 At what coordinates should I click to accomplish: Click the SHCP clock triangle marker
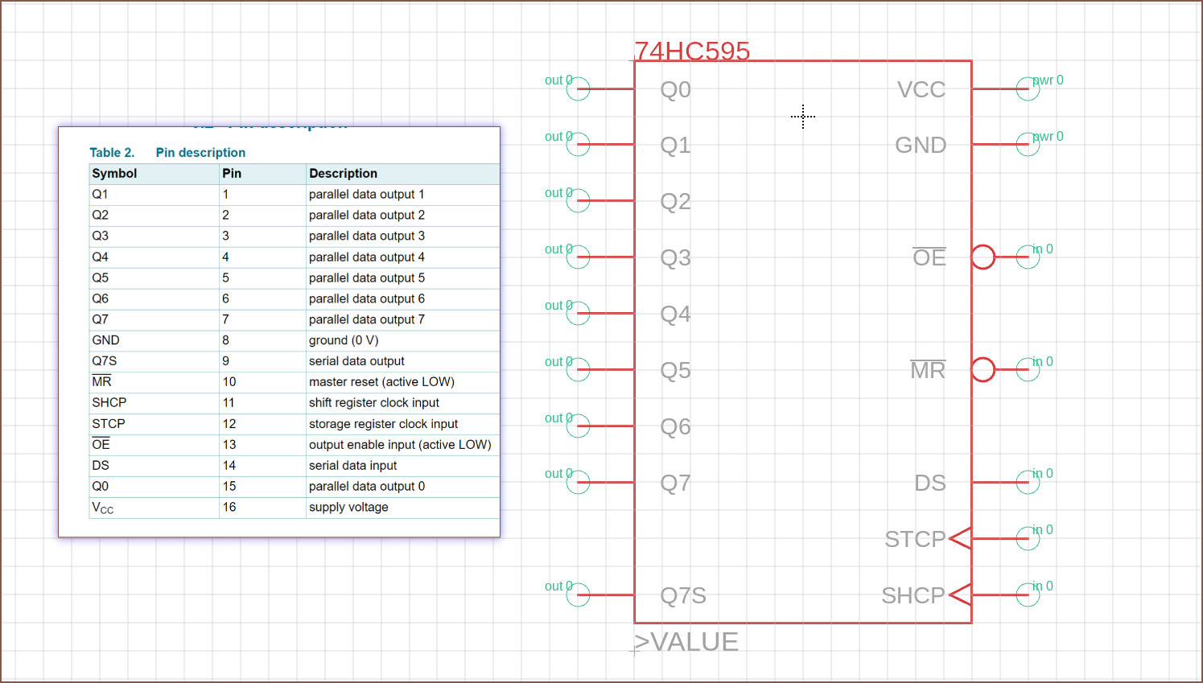click(x=961, y=595)
